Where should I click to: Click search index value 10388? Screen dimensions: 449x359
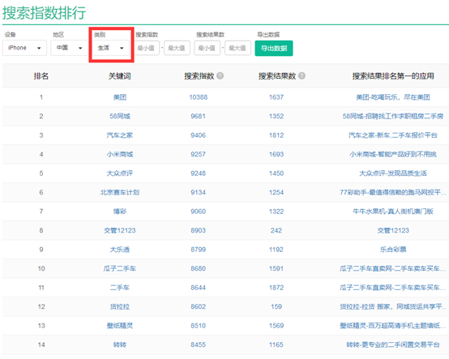[x=198, y=97]
